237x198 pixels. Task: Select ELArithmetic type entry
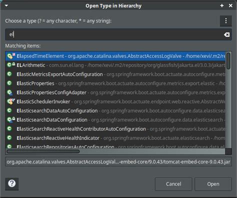point(115,65)
